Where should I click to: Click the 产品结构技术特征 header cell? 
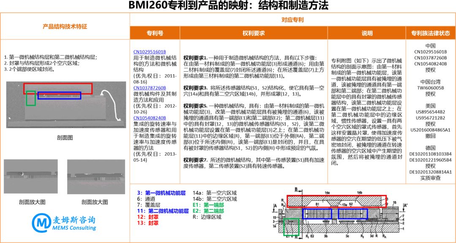(x=65, y=26)
